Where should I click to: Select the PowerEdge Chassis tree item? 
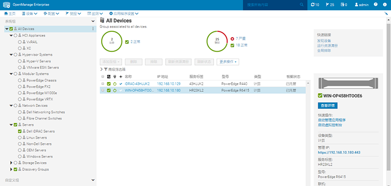point(41,81)
